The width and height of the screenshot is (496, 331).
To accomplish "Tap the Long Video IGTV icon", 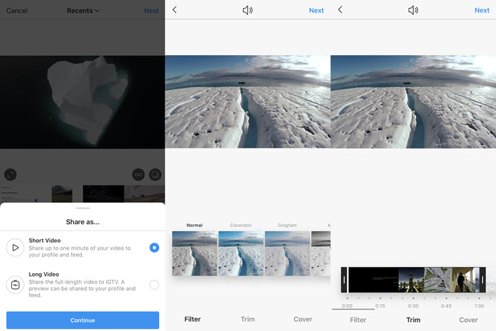I will [15, 285].
